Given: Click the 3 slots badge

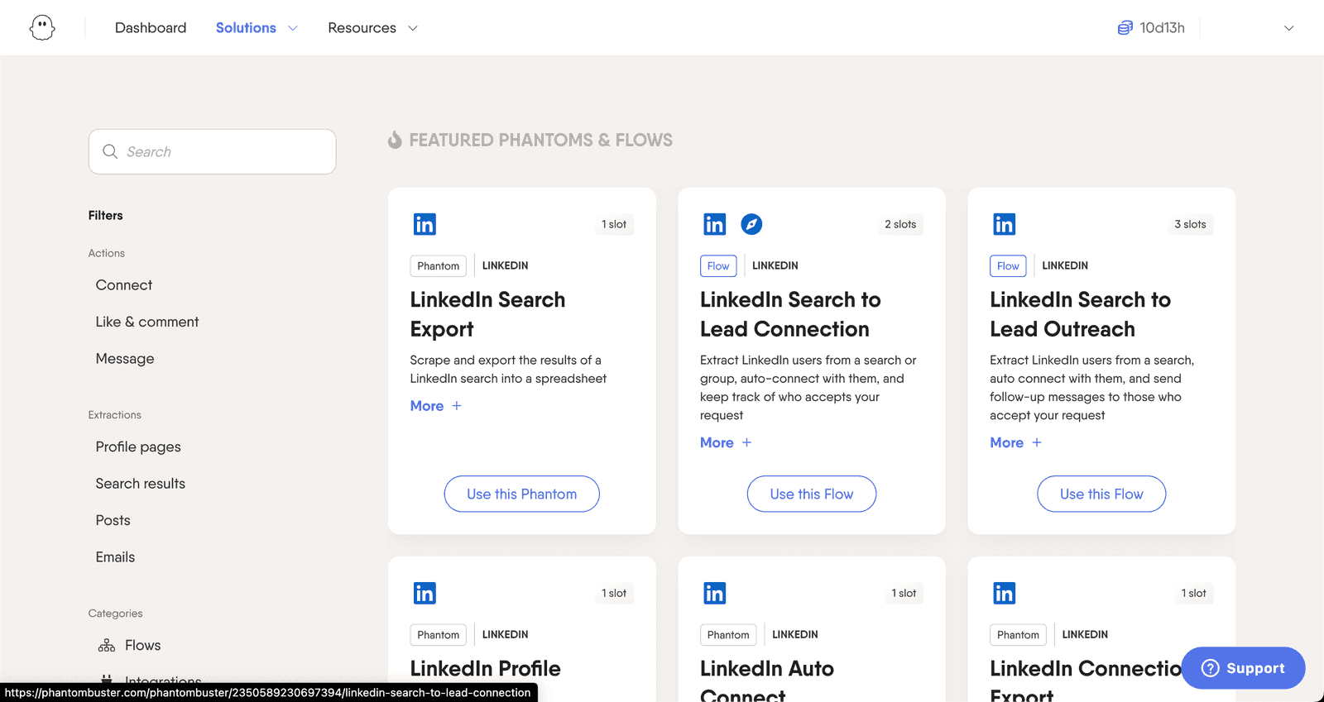Looking at the screenshot, I should [x=1190, y=224].
